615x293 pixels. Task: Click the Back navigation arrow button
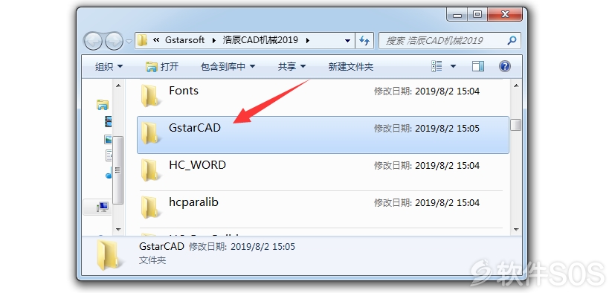93,41
